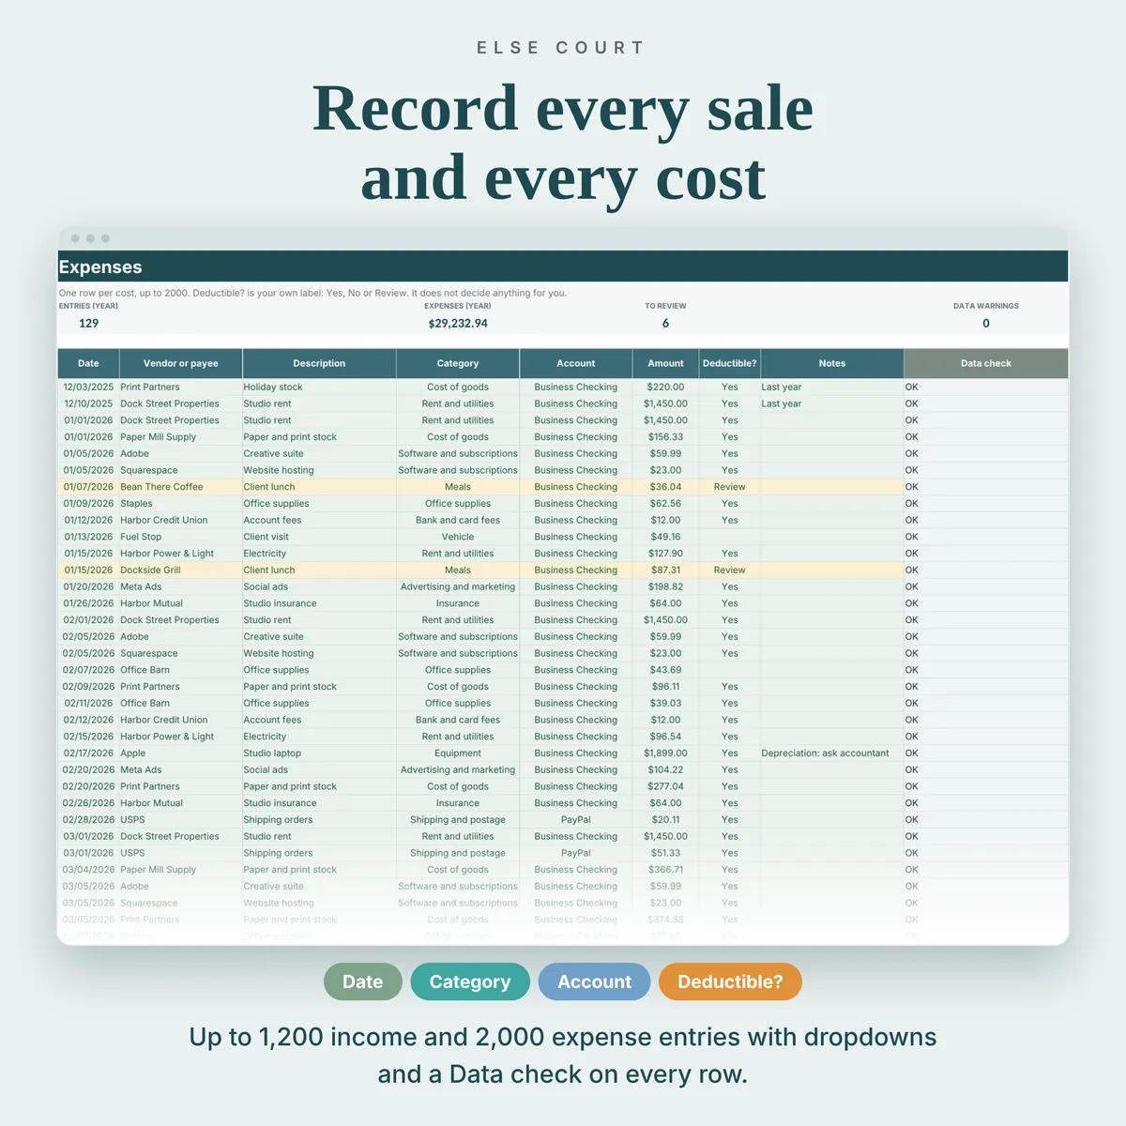The image size is (1126, 1126).
Task: Click the 02/17/2026 date cell
Action: click(x=88, y=753)
